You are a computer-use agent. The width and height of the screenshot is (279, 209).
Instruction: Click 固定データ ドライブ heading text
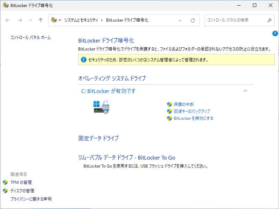tap(98, 138)
